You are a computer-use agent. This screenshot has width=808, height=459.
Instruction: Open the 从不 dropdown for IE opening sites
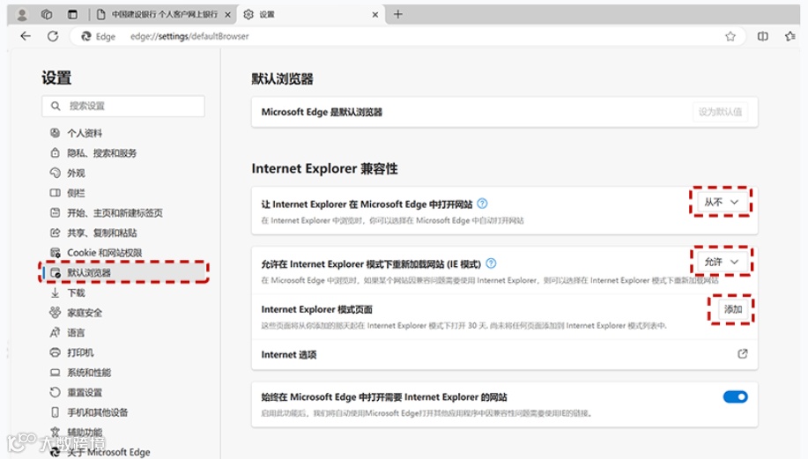point(721,202)
